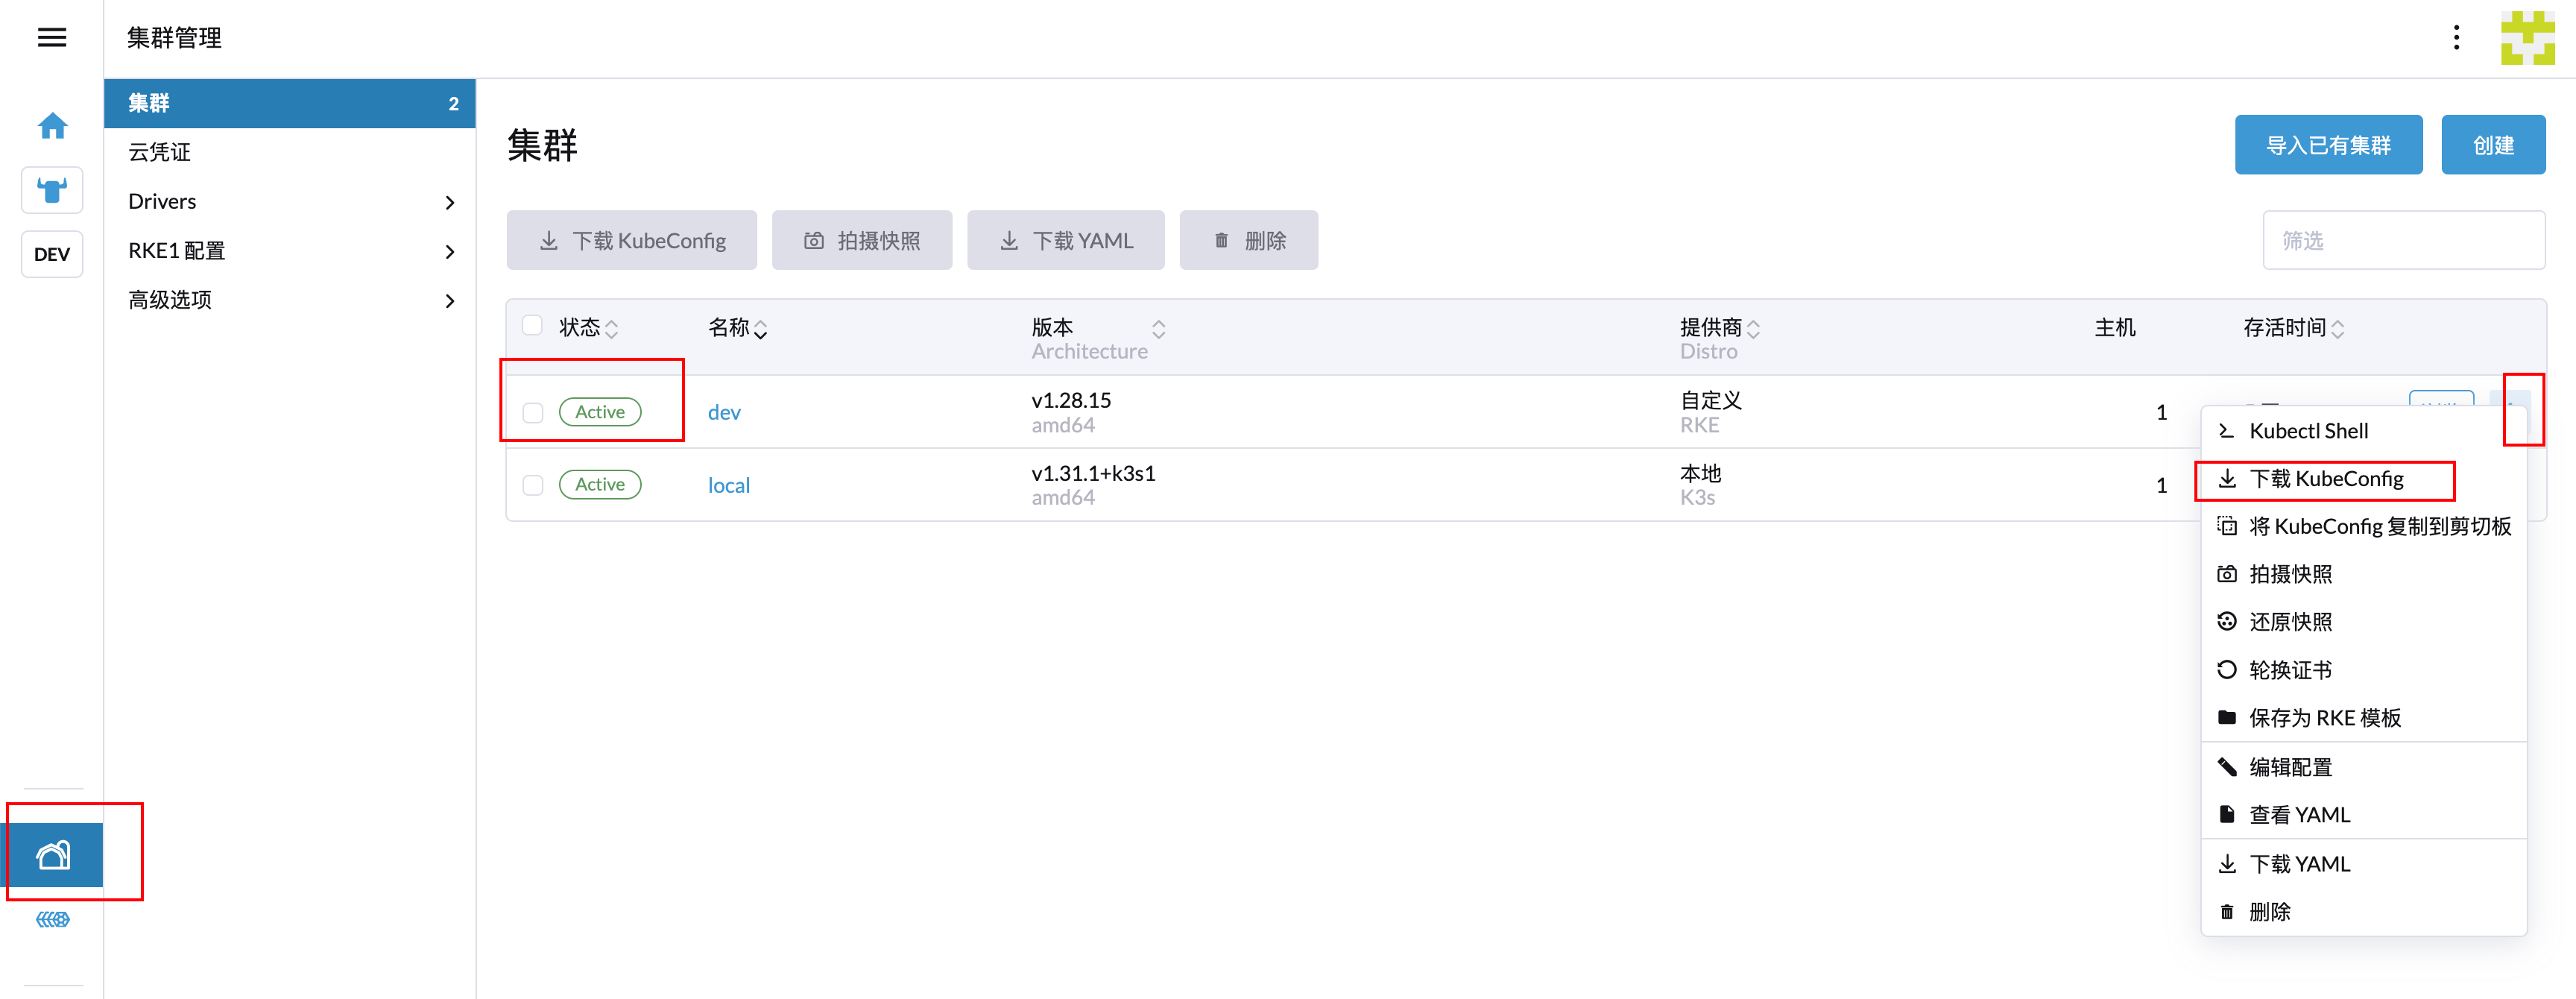The image size is (2576, 999).
Task: Toggle the select-all clusters checkbox
Action: pyautogui.click(x=533, y=326)
